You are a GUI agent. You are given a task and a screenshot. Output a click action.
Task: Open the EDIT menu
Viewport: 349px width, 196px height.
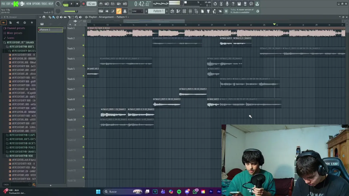click(x=8, y=4)
